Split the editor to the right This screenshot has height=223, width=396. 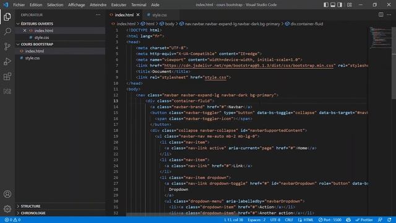(x=381, y=15)
